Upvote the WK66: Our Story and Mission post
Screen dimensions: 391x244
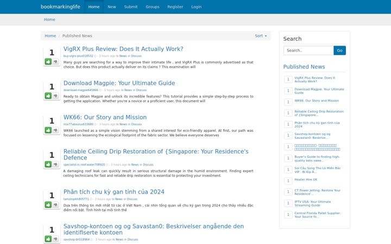click(48, 130)
